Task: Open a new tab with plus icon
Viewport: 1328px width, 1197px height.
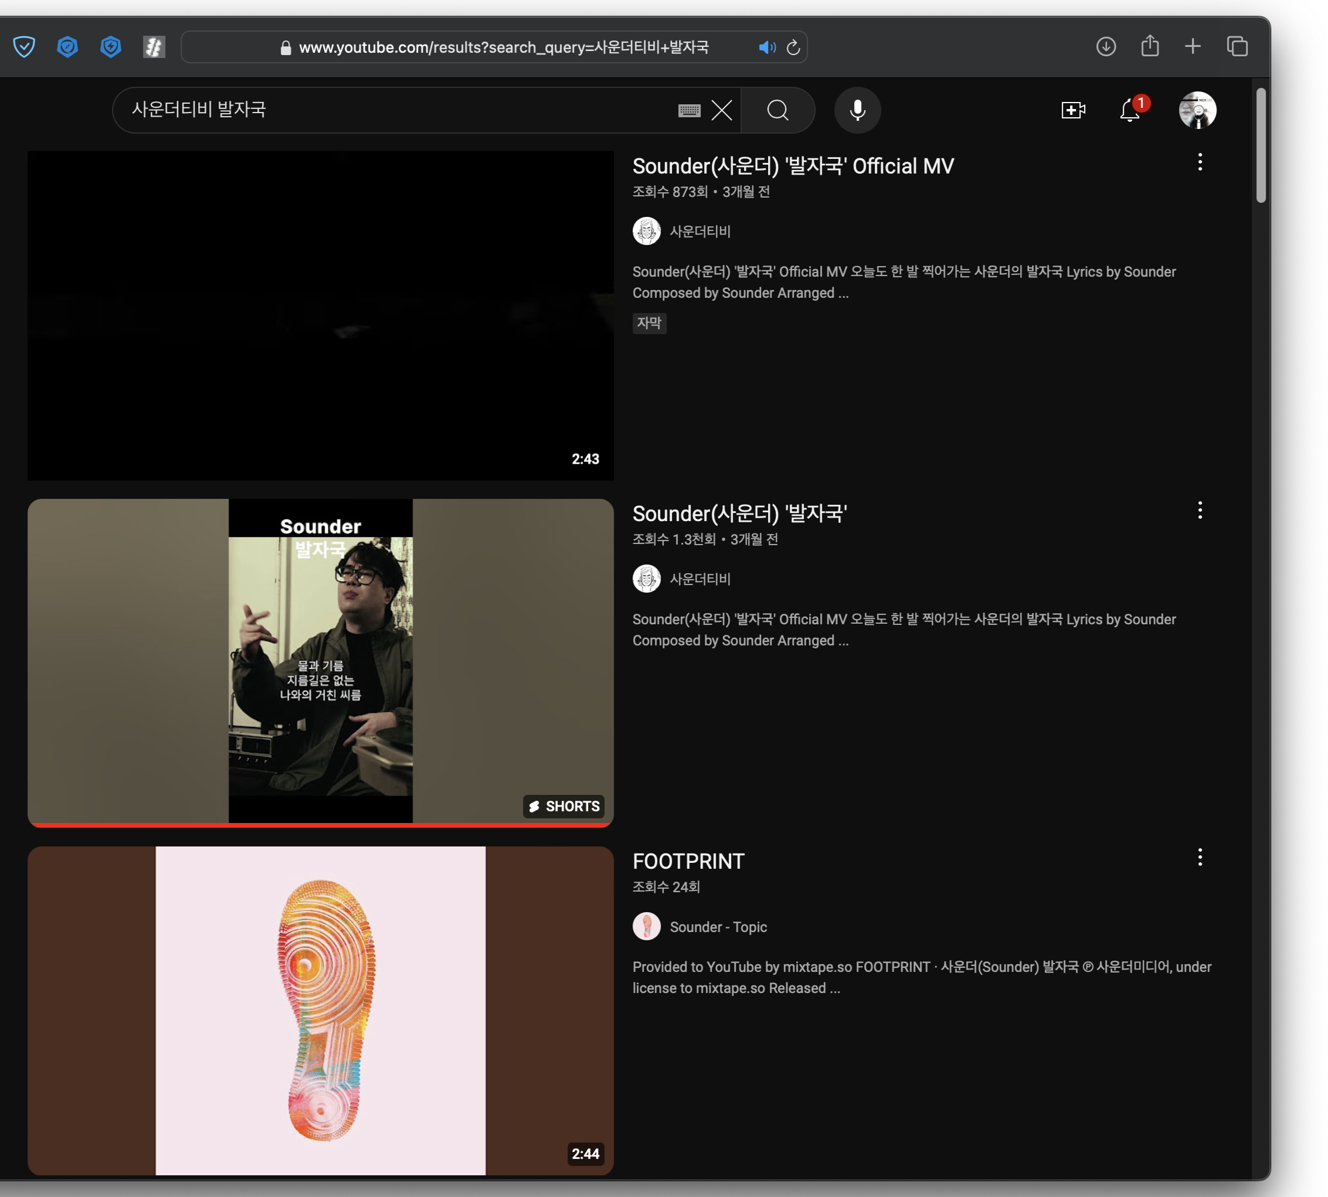Action: pyautogui.click(x=1193, y=47)
